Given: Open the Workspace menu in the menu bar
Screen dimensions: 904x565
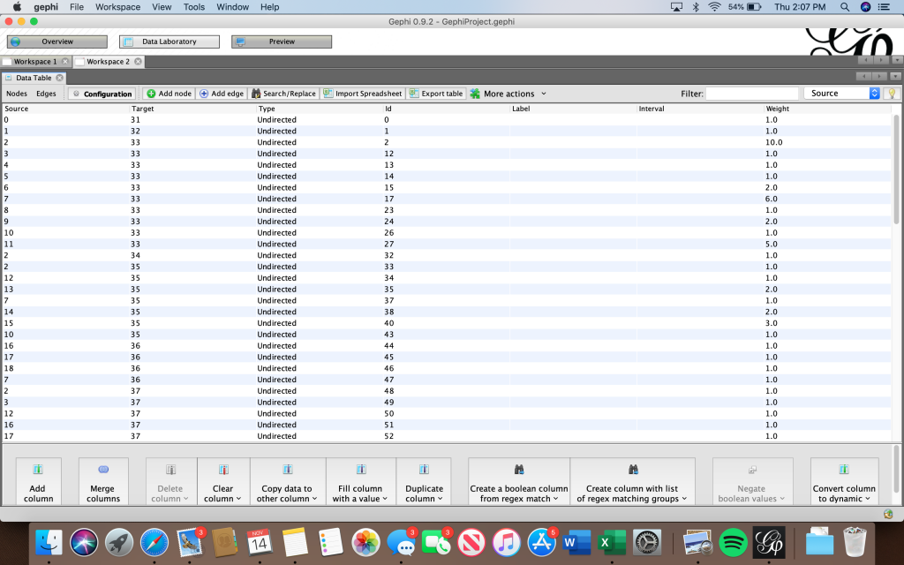Looking at the screenshot, I should 117,7.
